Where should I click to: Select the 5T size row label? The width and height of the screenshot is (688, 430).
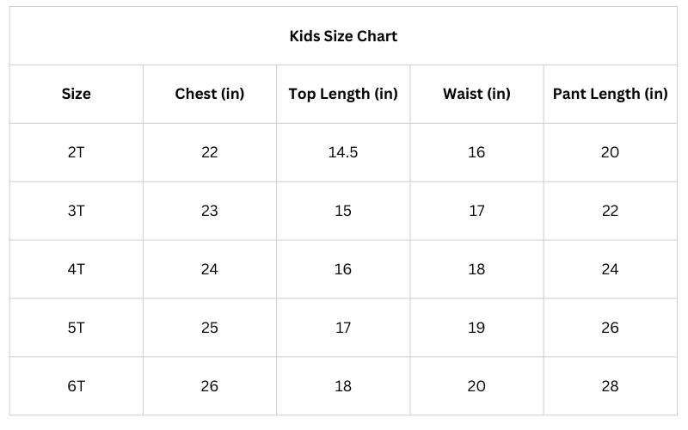point(76,328)
